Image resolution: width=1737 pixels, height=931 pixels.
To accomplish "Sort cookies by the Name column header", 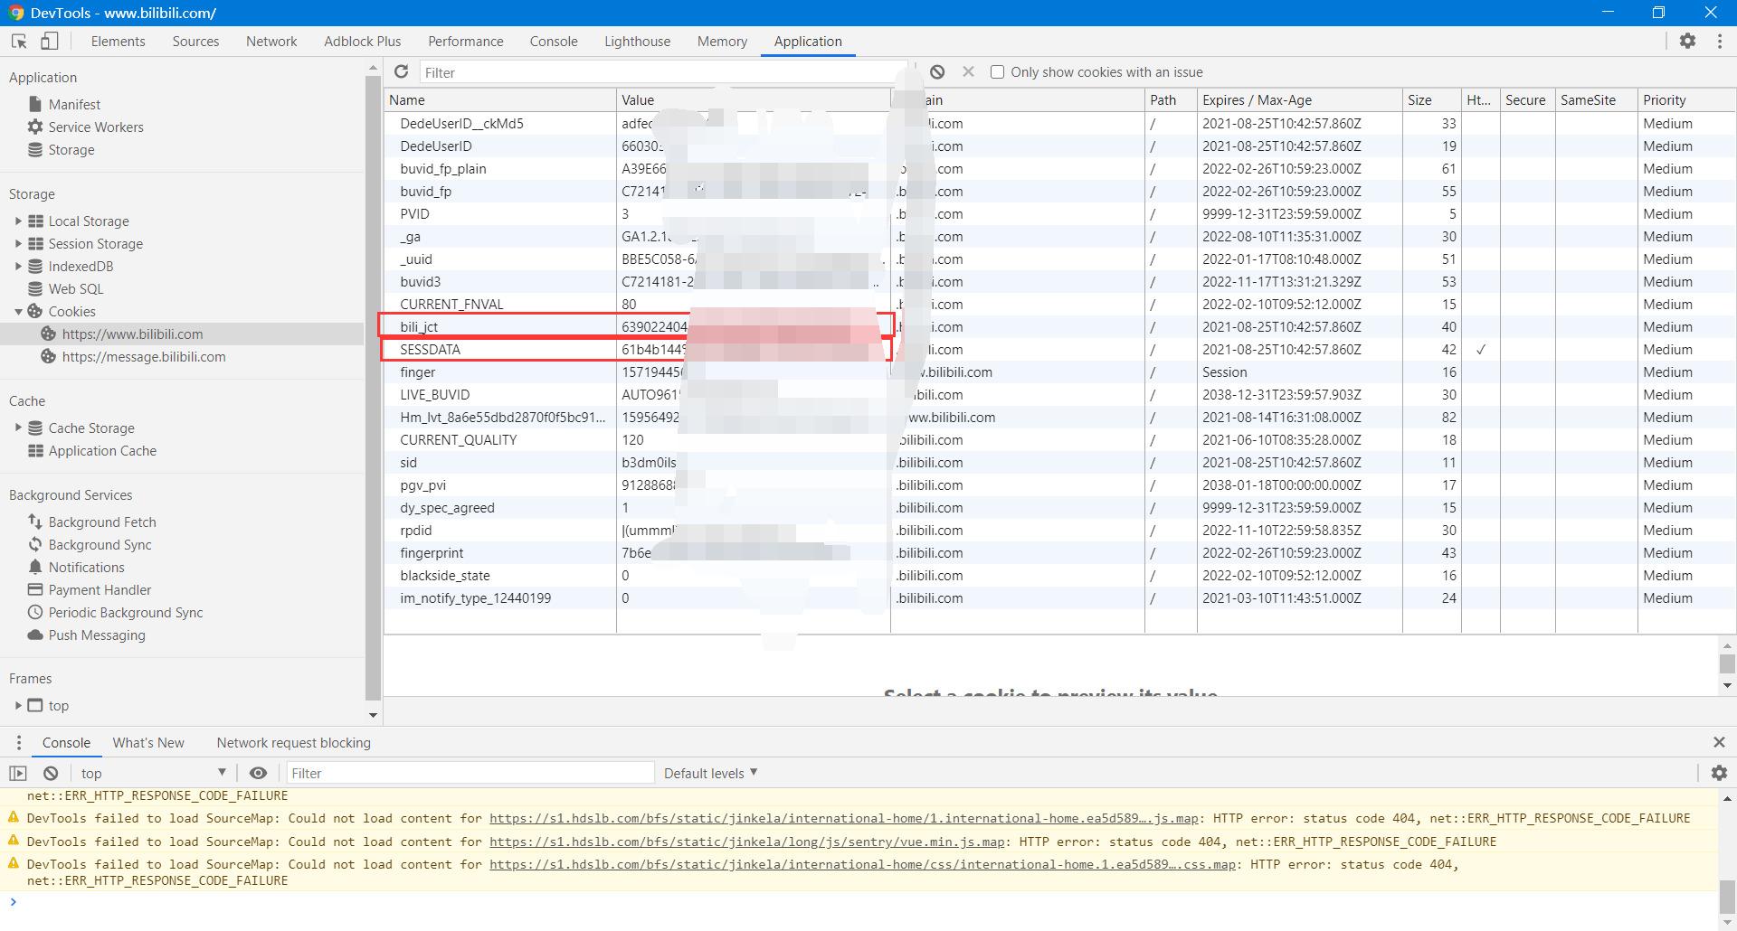I will 500,99.
